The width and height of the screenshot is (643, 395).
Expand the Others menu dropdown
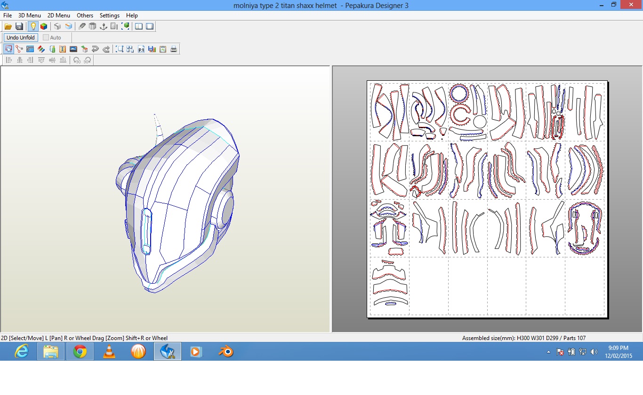click(x=85, y=15)
